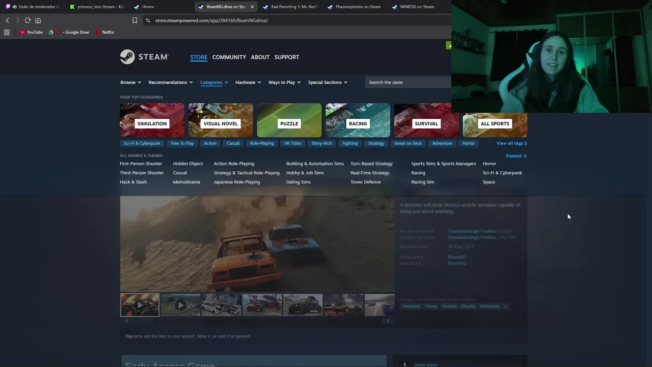The width and height of the screenshot is (652, 367).
Task: Click the Simulation user tag
Action: click(x=411, y=306)
